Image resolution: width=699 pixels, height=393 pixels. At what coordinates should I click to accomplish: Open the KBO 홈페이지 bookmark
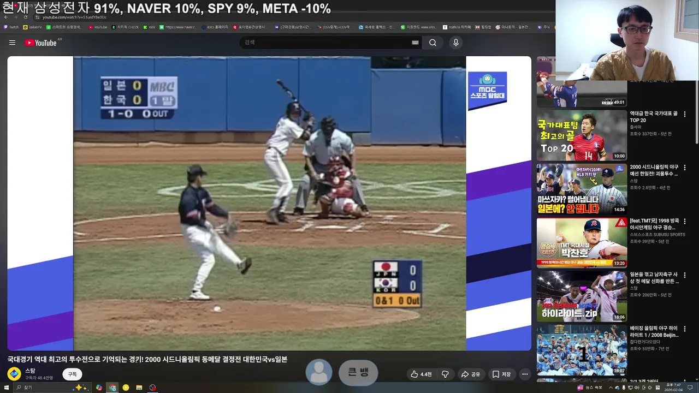pyautogui.click(x=215, y=27)
